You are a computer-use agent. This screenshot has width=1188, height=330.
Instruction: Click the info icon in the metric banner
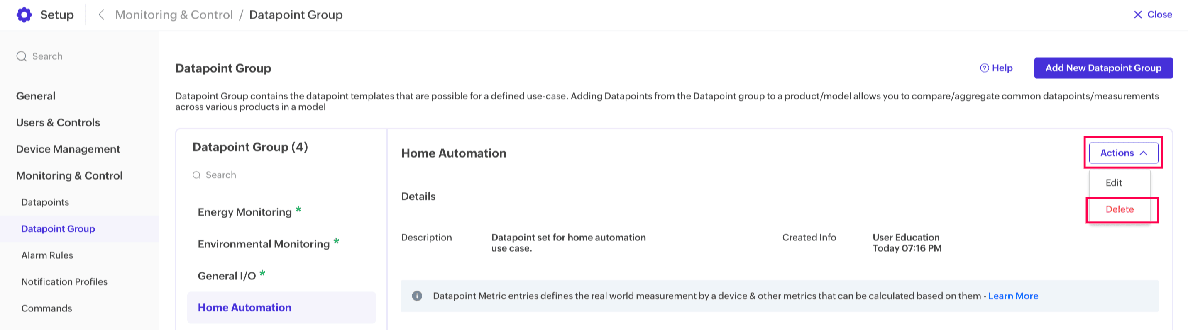(417, 296)
